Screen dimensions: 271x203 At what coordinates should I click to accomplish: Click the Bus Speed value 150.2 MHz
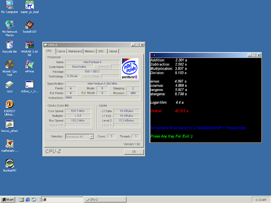[x=78, y=120]
